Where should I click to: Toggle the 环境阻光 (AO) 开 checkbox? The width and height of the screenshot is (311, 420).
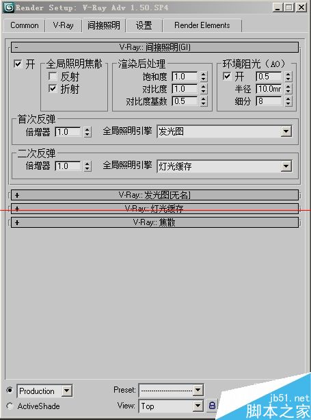227,77
